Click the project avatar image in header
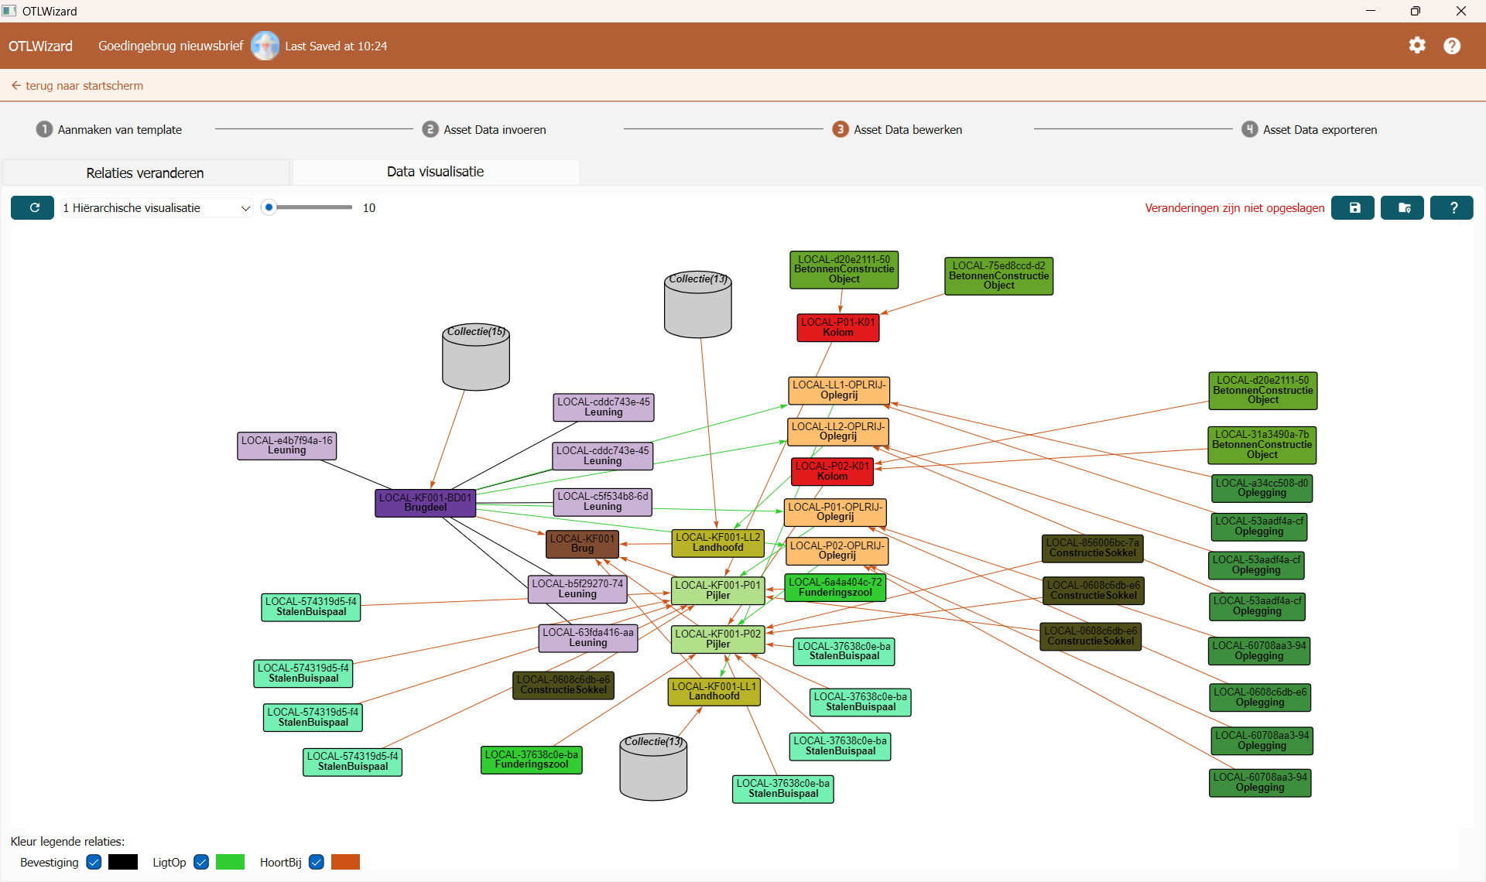 tap(265, 46)
